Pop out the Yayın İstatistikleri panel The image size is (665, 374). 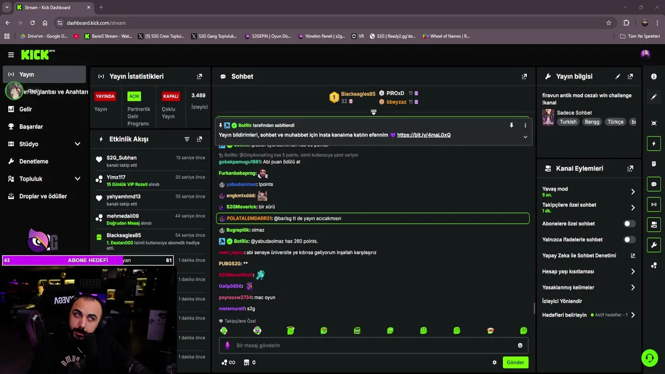199,76
